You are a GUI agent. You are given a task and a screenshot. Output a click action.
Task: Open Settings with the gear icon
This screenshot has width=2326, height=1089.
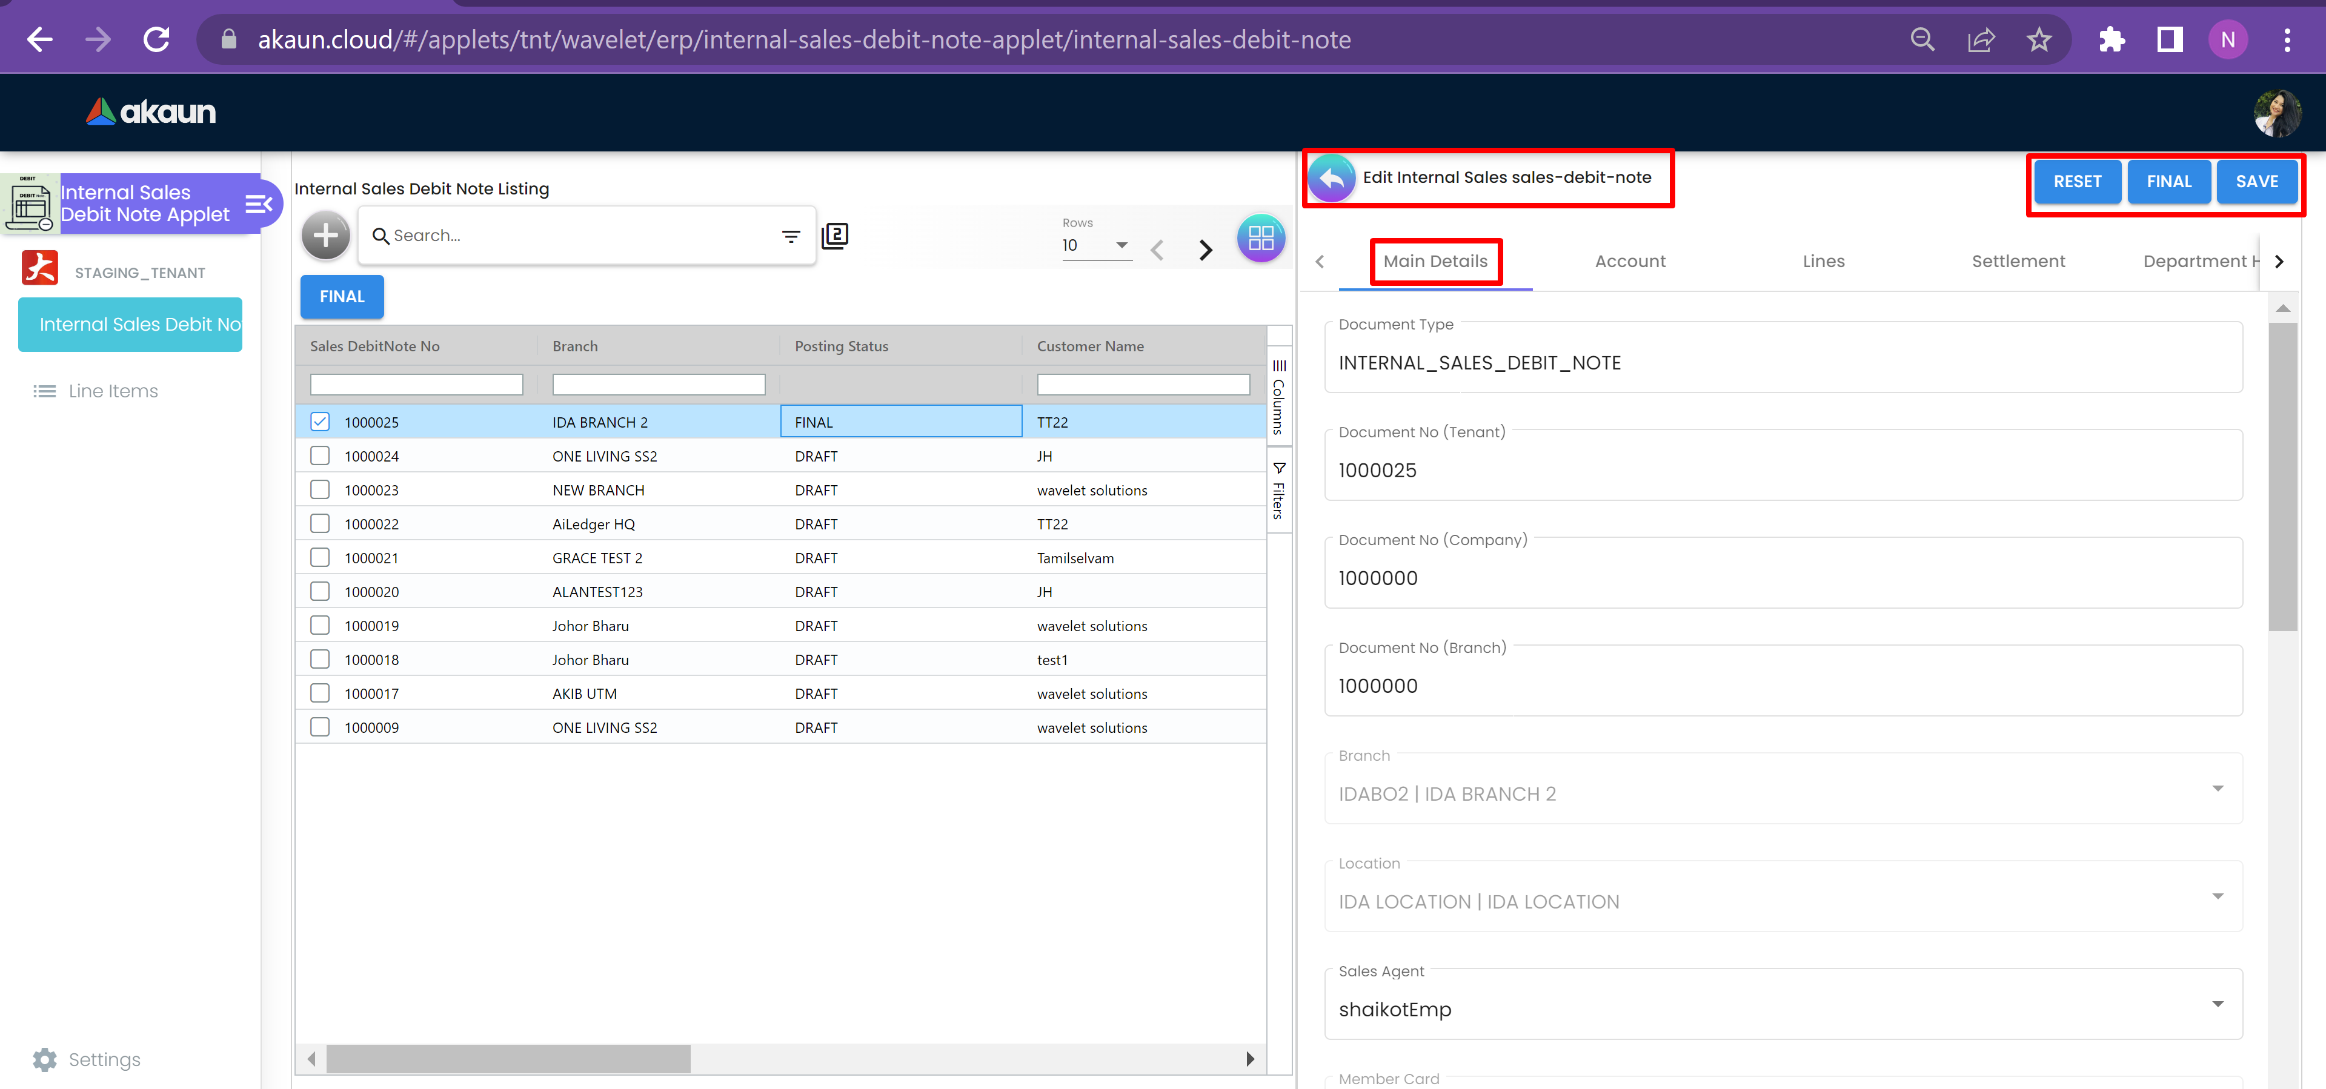45,1059
